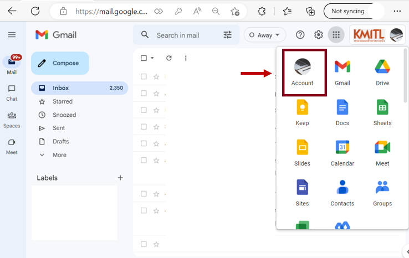The image size is (409, 258).
Task: Click the Compose button
Action: [x=60, y=63]
